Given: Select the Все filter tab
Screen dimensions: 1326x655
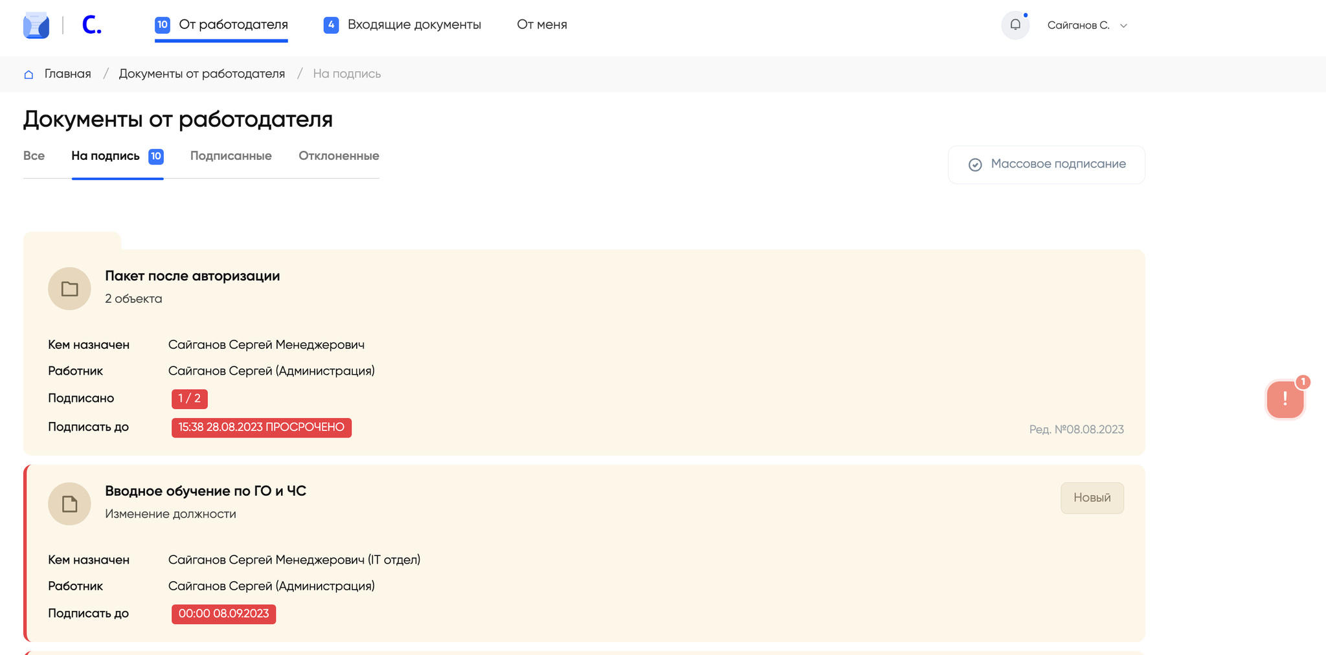Looking at the screenshot, I should point(34,156).
